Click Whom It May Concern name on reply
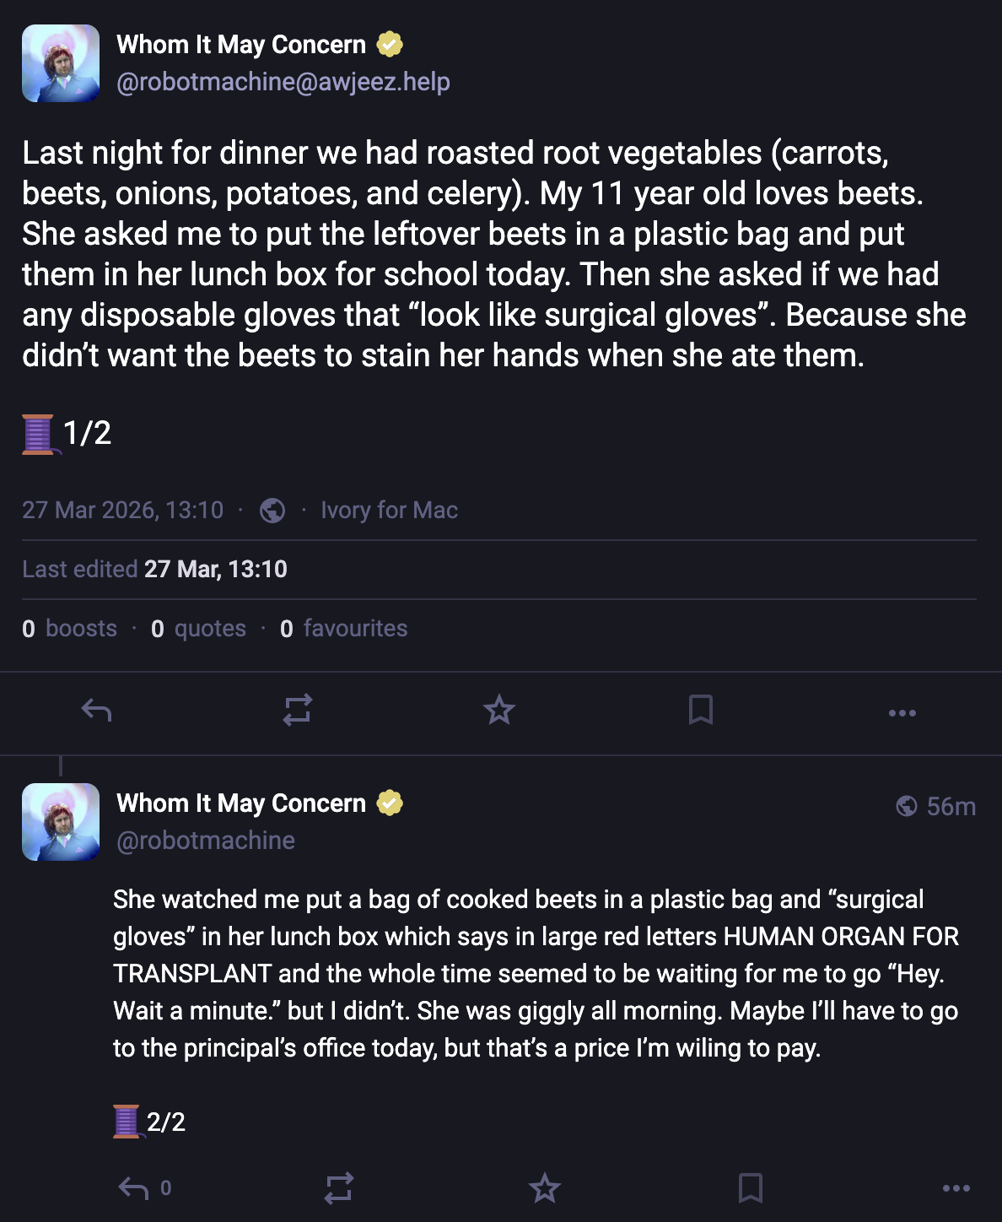This screenshot has width=1002, height=1222. (x=241, y=803)
